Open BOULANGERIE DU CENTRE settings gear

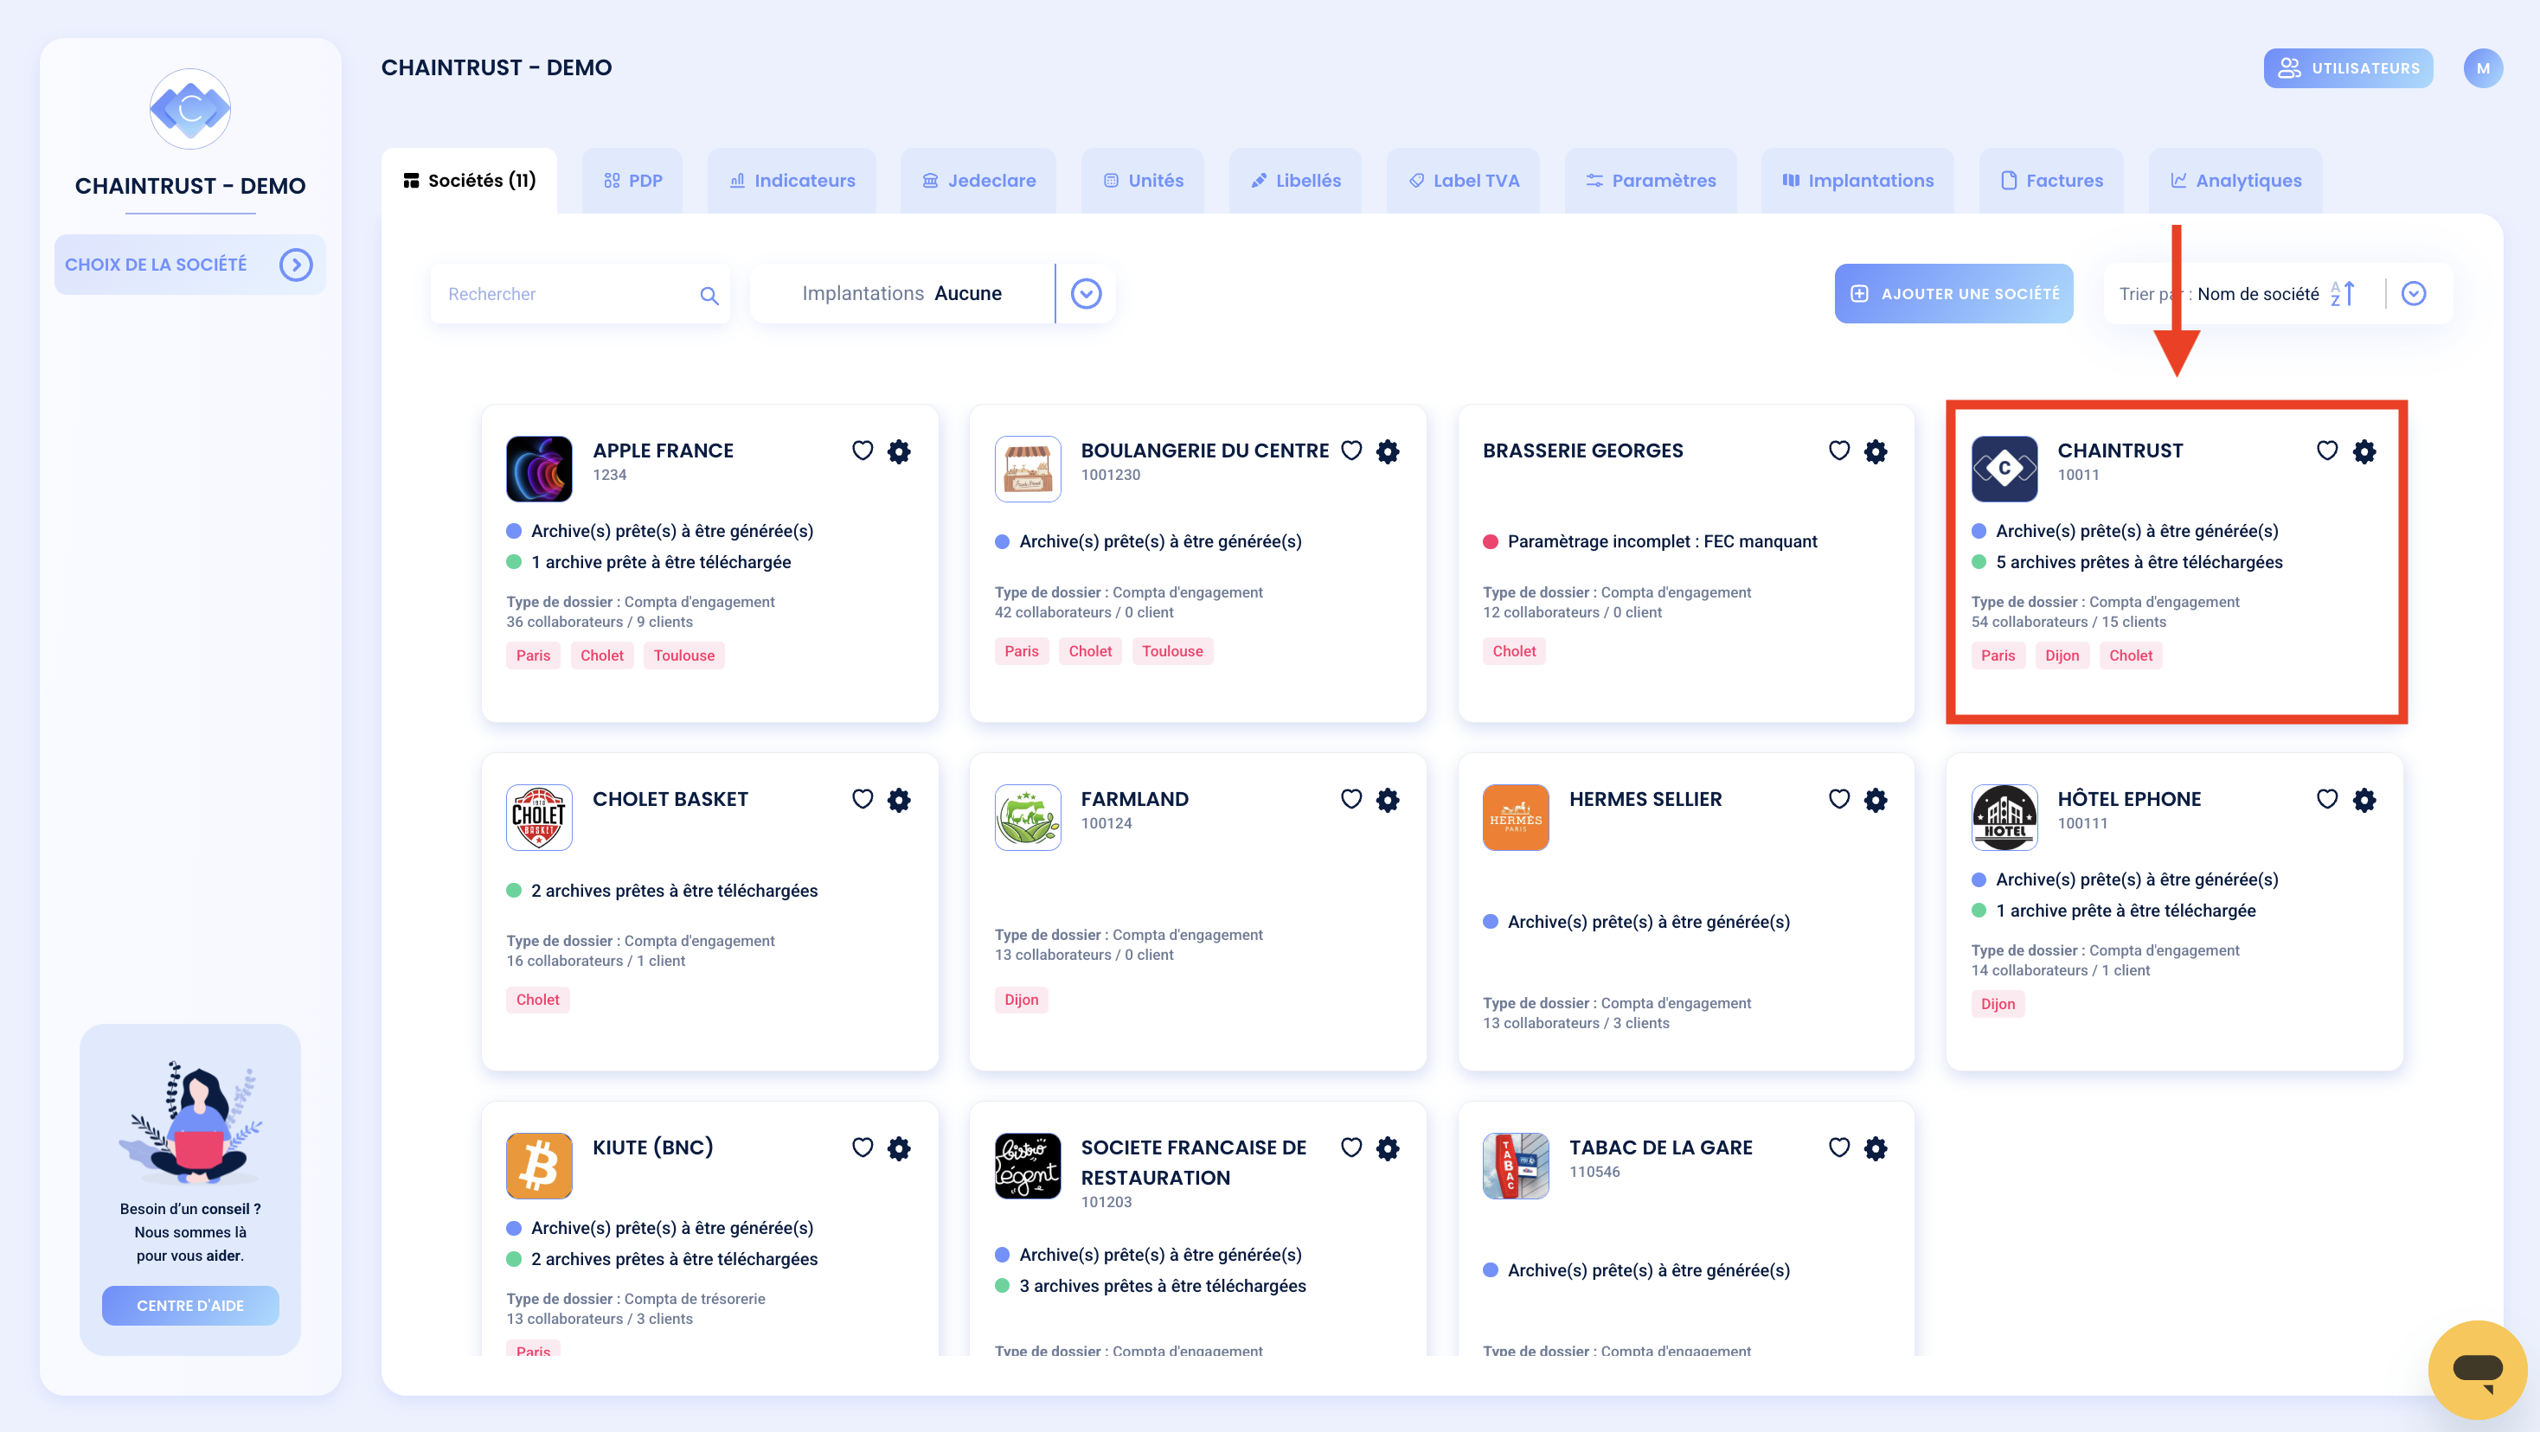[x=1389, y=451]
